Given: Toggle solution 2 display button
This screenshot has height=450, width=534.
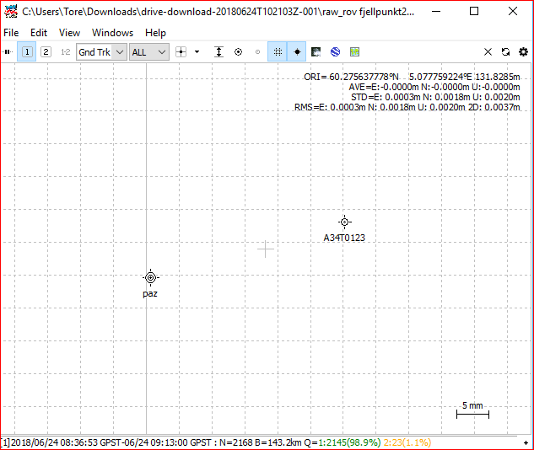Looking at the screenshot, I should [46, 52].
